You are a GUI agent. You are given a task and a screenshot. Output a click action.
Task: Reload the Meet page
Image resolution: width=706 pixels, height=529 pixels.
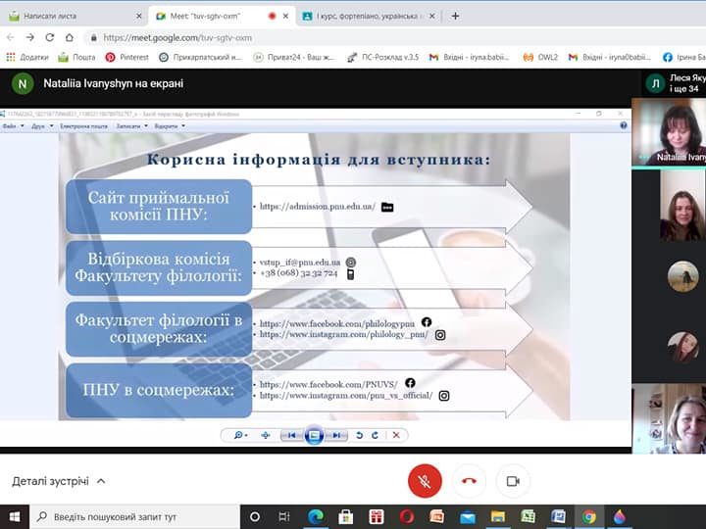coord(51,37)
